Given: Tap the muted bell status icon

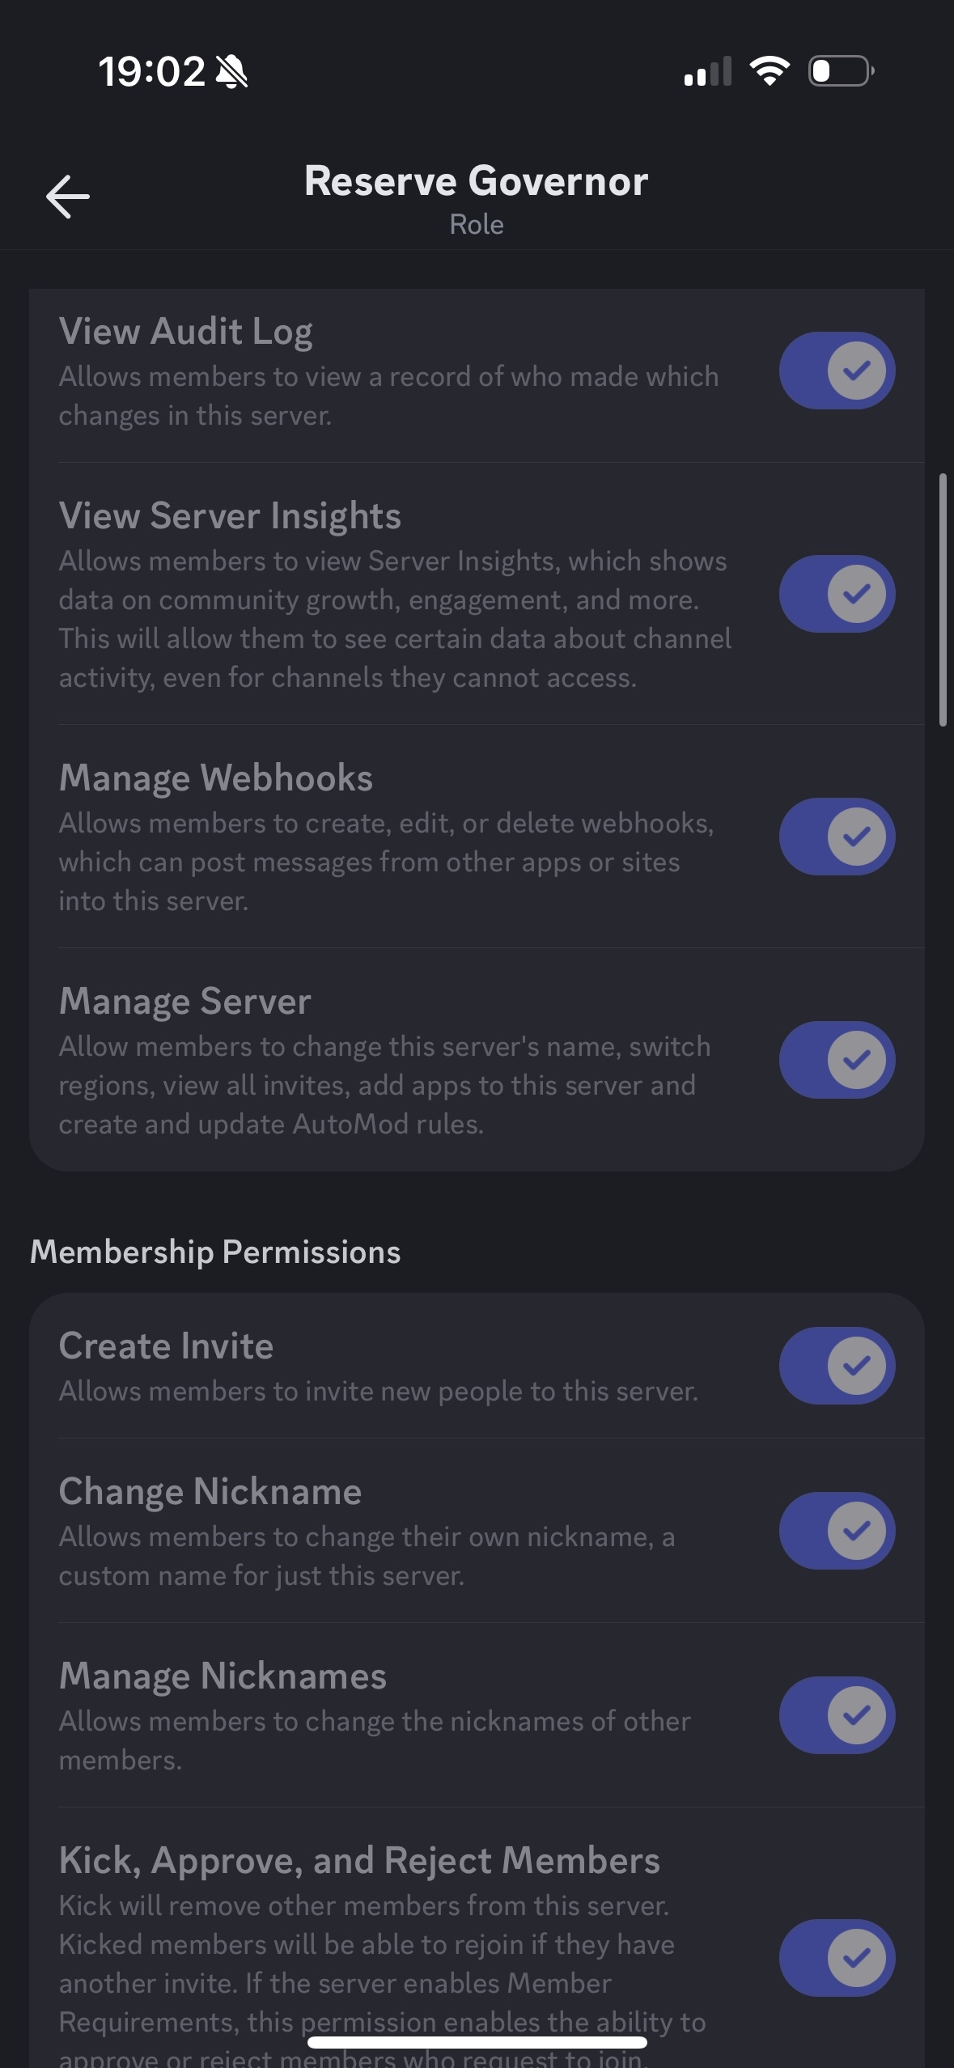Looking at the screenshot, I should pos(232,72).
